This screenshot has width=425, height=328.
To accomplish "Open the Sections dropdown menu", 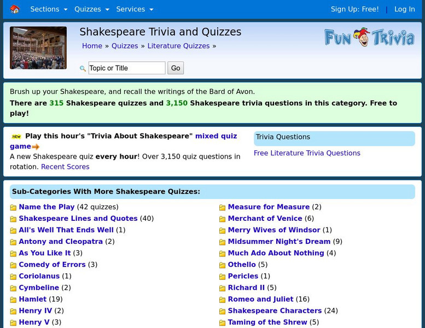I will click(49, 9).
